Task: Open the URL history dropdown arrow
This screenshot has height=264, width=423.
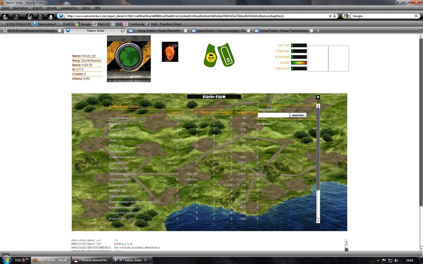Action: (335, 16)
